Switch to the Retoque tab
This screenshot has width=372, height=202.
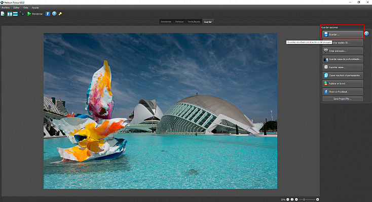tap(179, 22)
